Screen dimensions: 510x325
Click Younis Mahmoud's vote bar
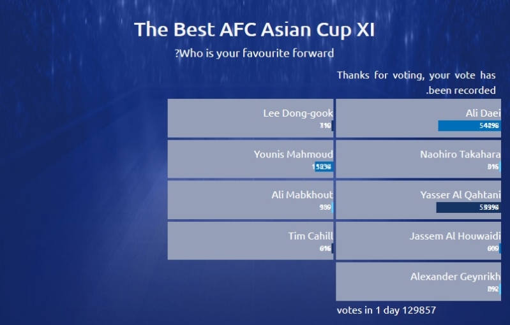324,166
